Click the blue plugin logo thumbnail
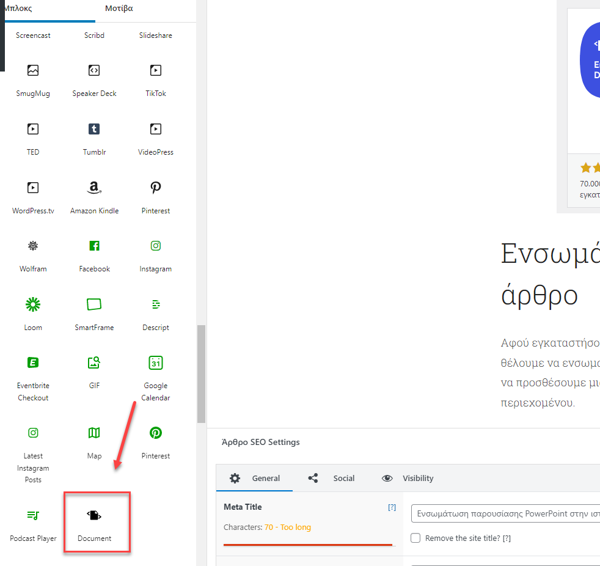 tap(590, 60)
